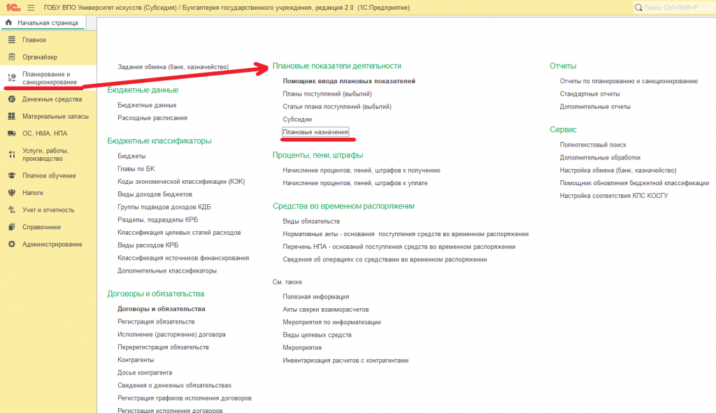The height and width of the screenshot is (413, 716).
Task: Click the Учет и отчетность icon
Action: point(12,210)
